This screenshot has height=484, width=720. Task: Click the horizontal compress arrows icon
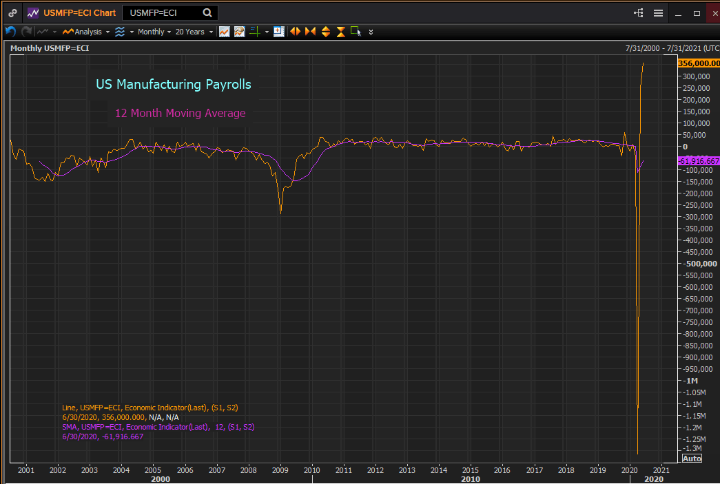[x=310, y=32]
